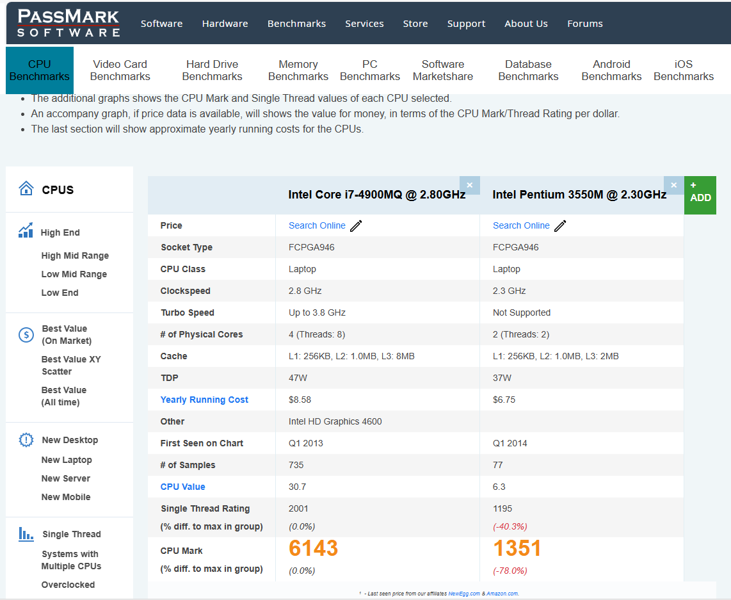Image resolution: width=731 pixels, height=600 pixels.
Task: Open Low End CPU list
Action: [60, 293]
